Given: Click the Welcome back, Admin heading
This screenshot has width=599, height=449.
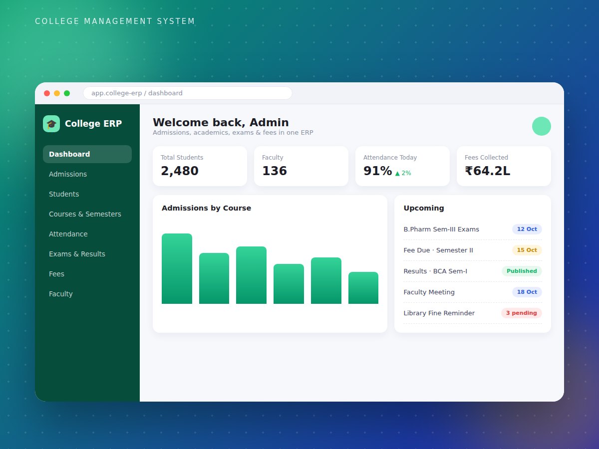Looking at the screenshot, I should (x=221, y=123).
